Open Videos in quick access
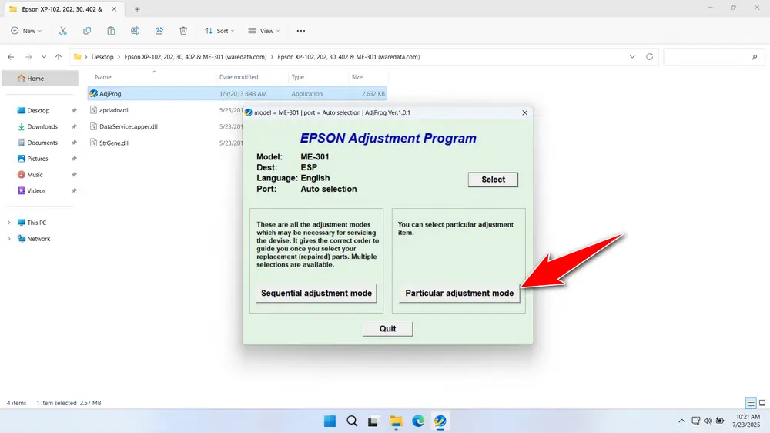The width and height of the screenshot is (770, 433). 36,191
